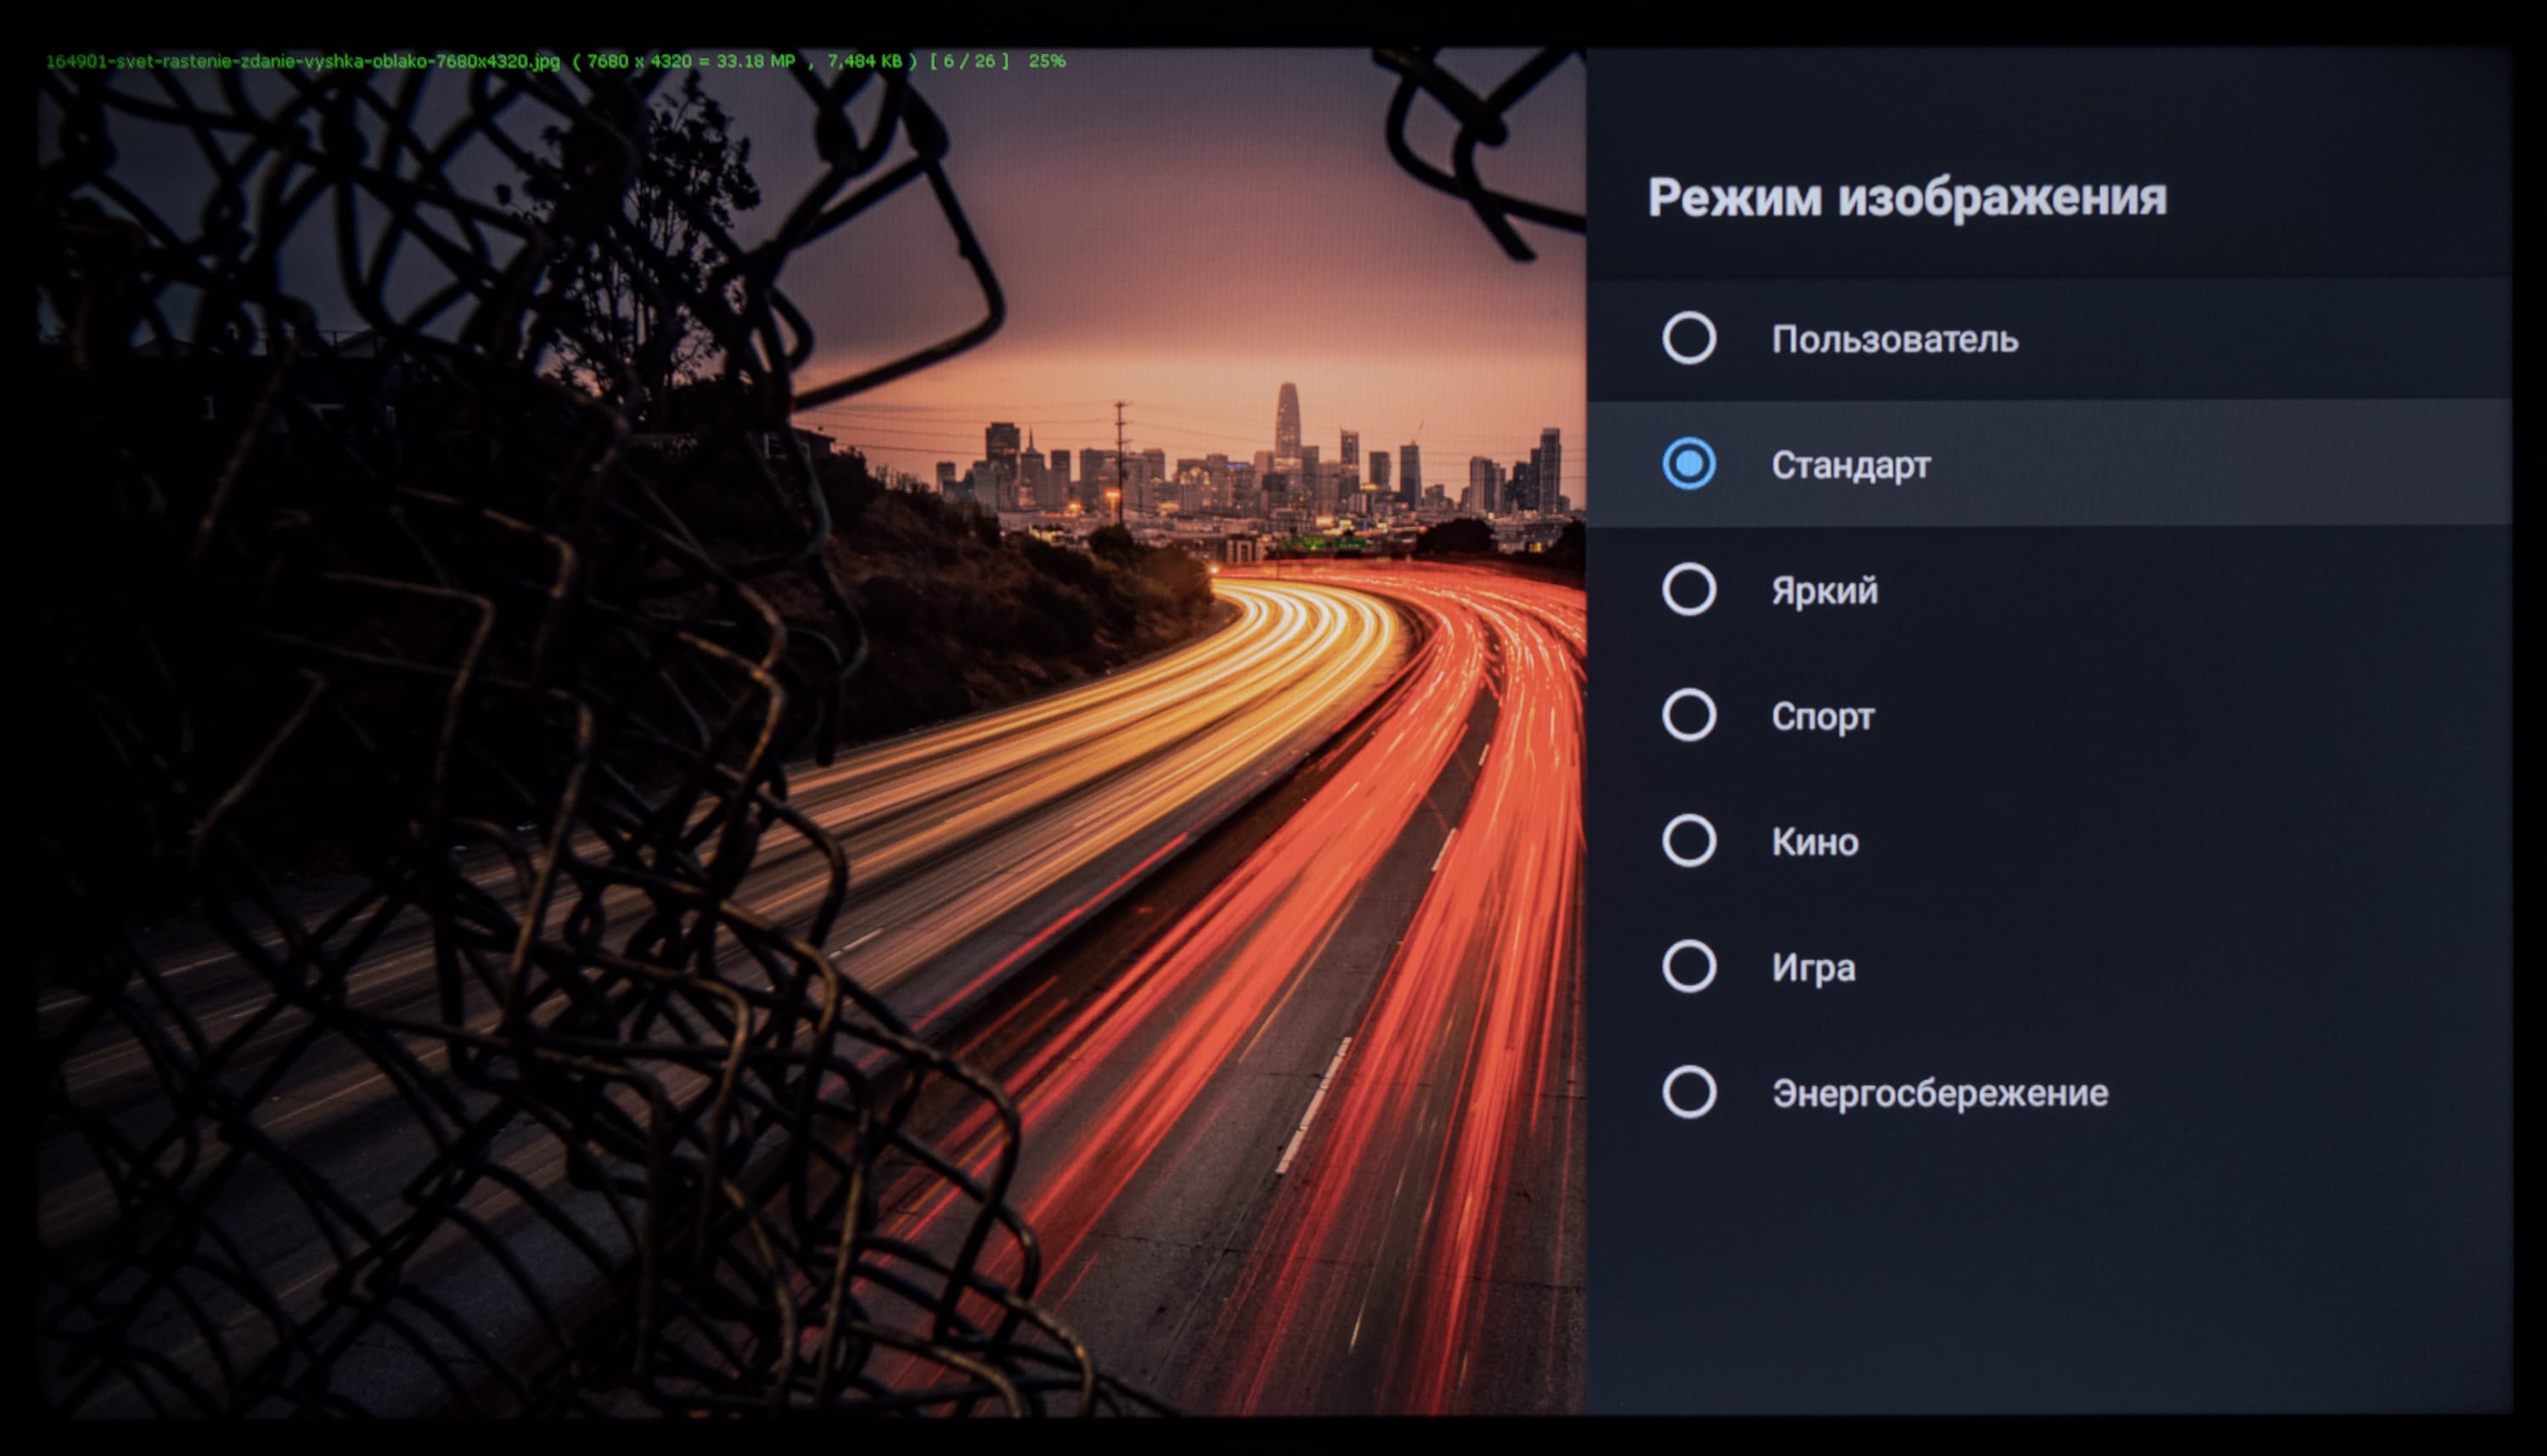This screenshot has height=1456, width=2547.
Task: Select the Спорт radio circle
Action: click(1689, 715)
